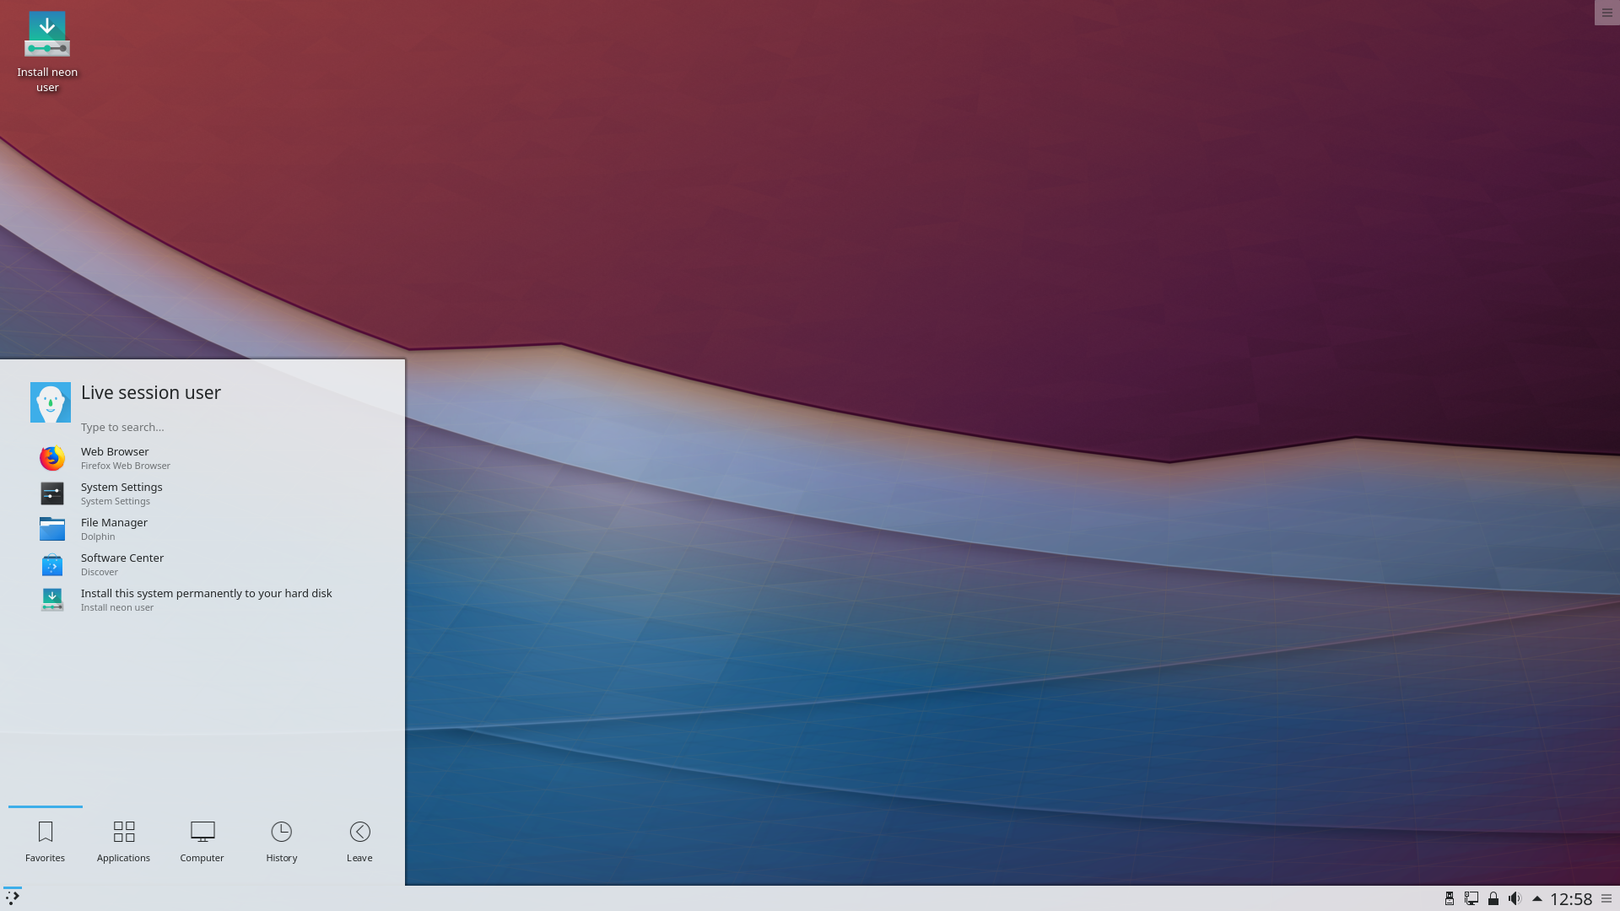Select the Favorites tab
1620x911 pixels.
pyautogui.click(x=45, y=841)
